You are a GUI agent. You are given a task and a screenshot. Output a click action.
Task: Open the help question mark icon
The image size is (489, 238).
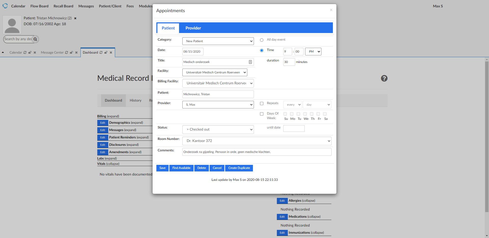coord(384,78)
